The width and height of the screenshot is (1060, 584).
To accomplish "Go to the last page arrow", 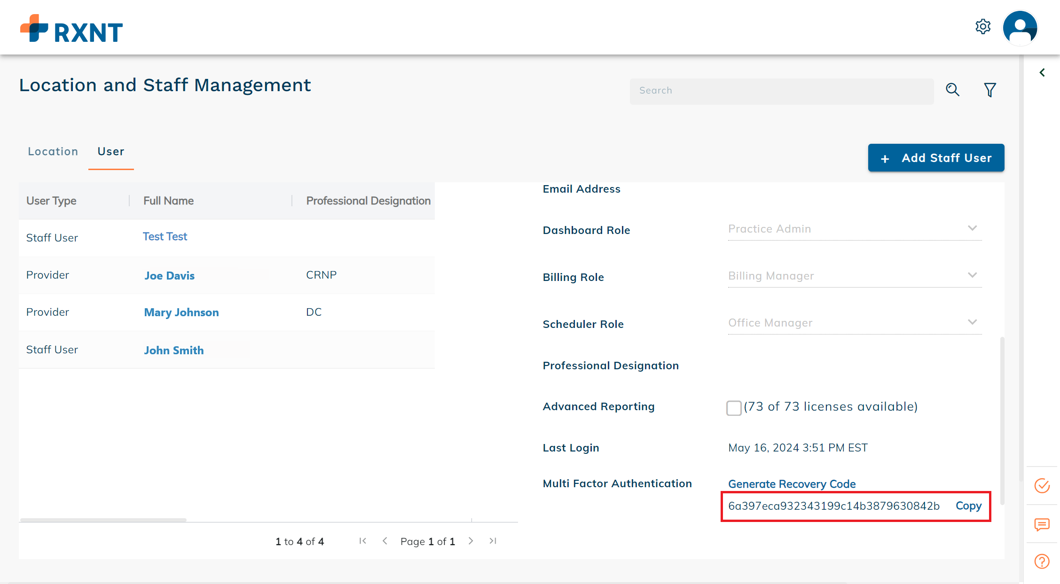I will pyautogui.click(x=493, y=541).
